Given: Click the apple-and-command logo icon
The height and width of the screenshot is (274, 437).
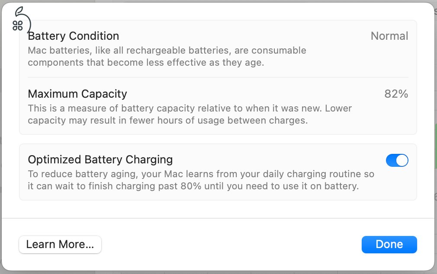Looking at the screenshot, I should pos(21,20).
